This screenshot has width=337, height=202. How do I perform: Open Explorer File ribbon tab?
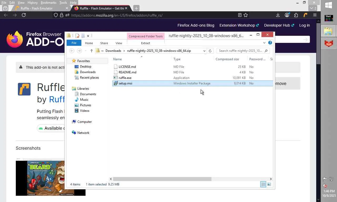tap(74, 43)
